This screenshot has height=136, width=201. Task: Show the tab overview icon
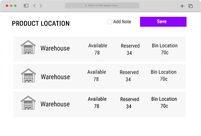191,6
